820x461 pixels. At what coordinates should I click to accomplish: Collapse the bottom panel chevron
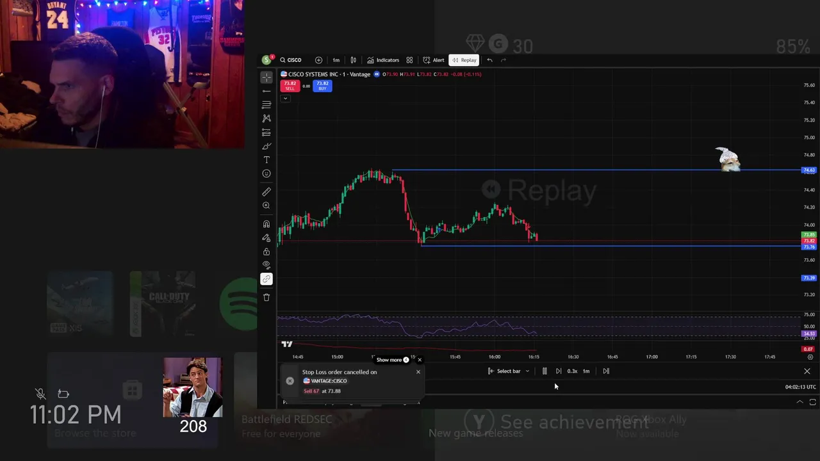pos(799,402)
